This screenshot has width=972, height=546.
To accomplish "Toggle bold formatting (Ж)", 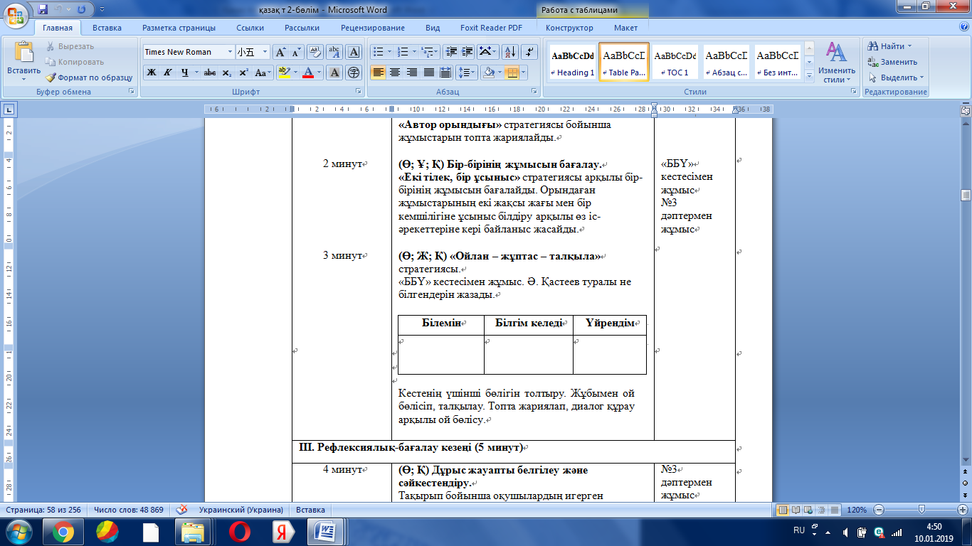I will [152, 73].
